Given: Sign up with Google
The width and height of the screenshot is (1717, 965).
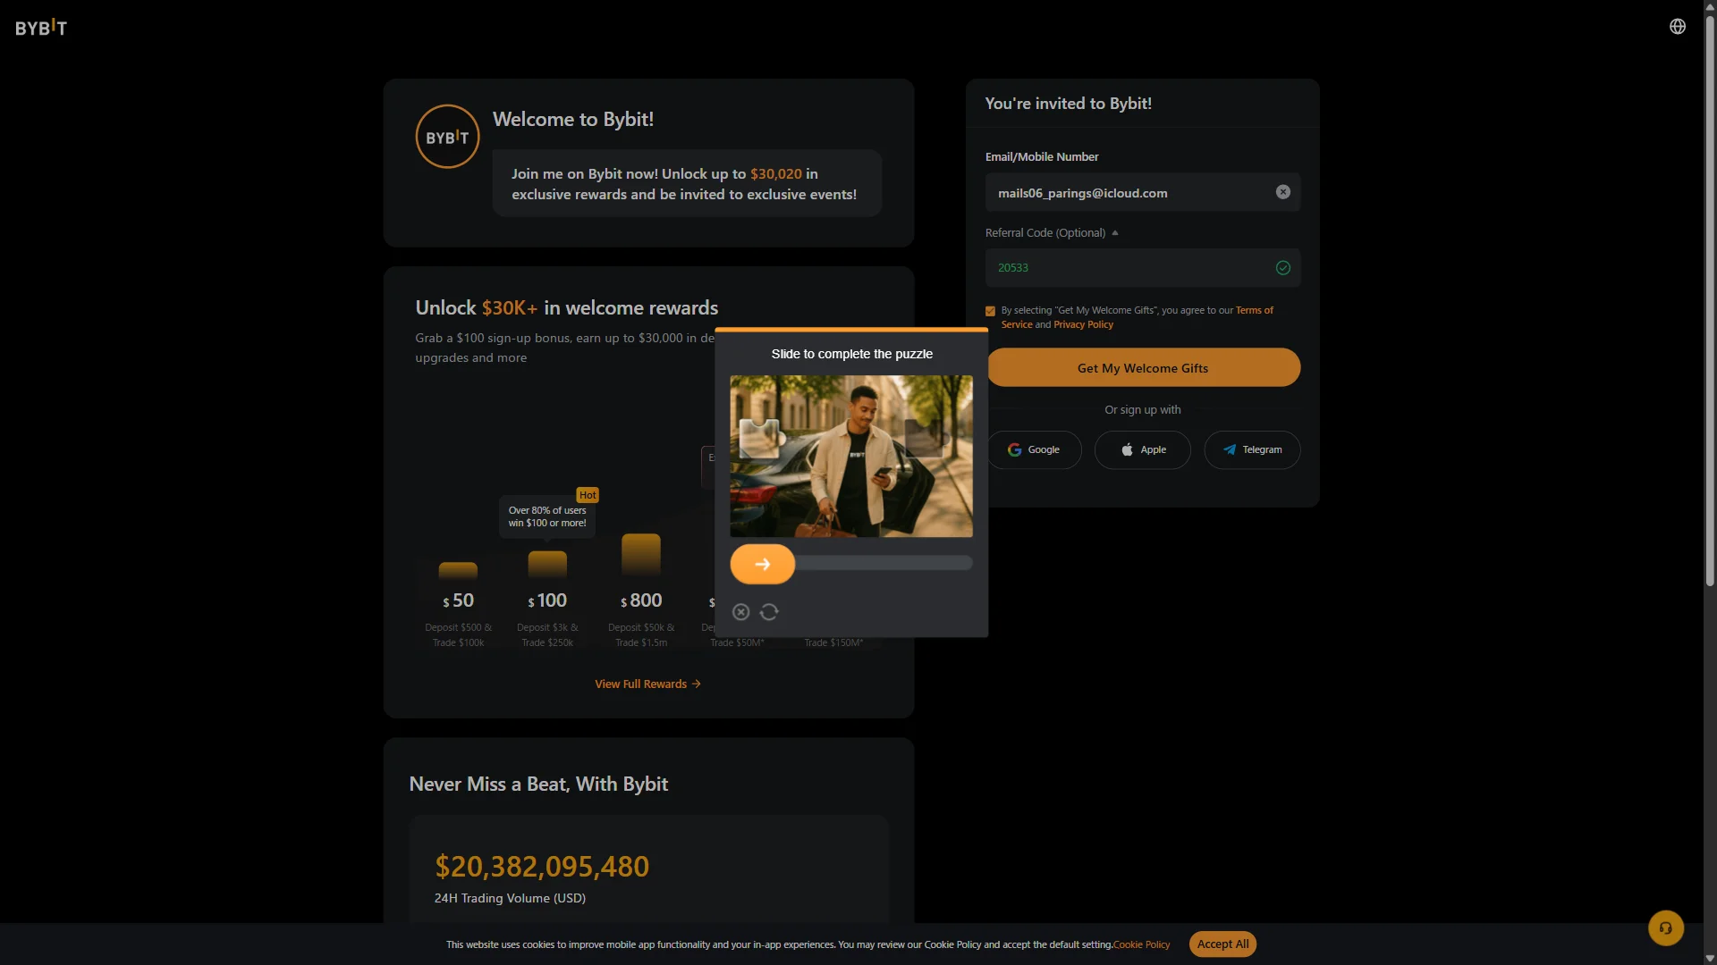Looking at the screenshot, I should tap(1035, 449).
